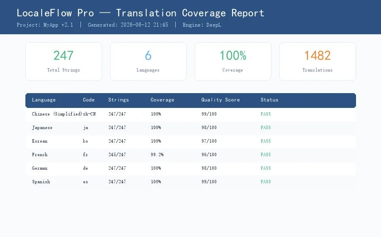The width and height of the screenshot is (381, 237).
Task: Click PASS status in Korean row
Action: (x=265, y=141)
